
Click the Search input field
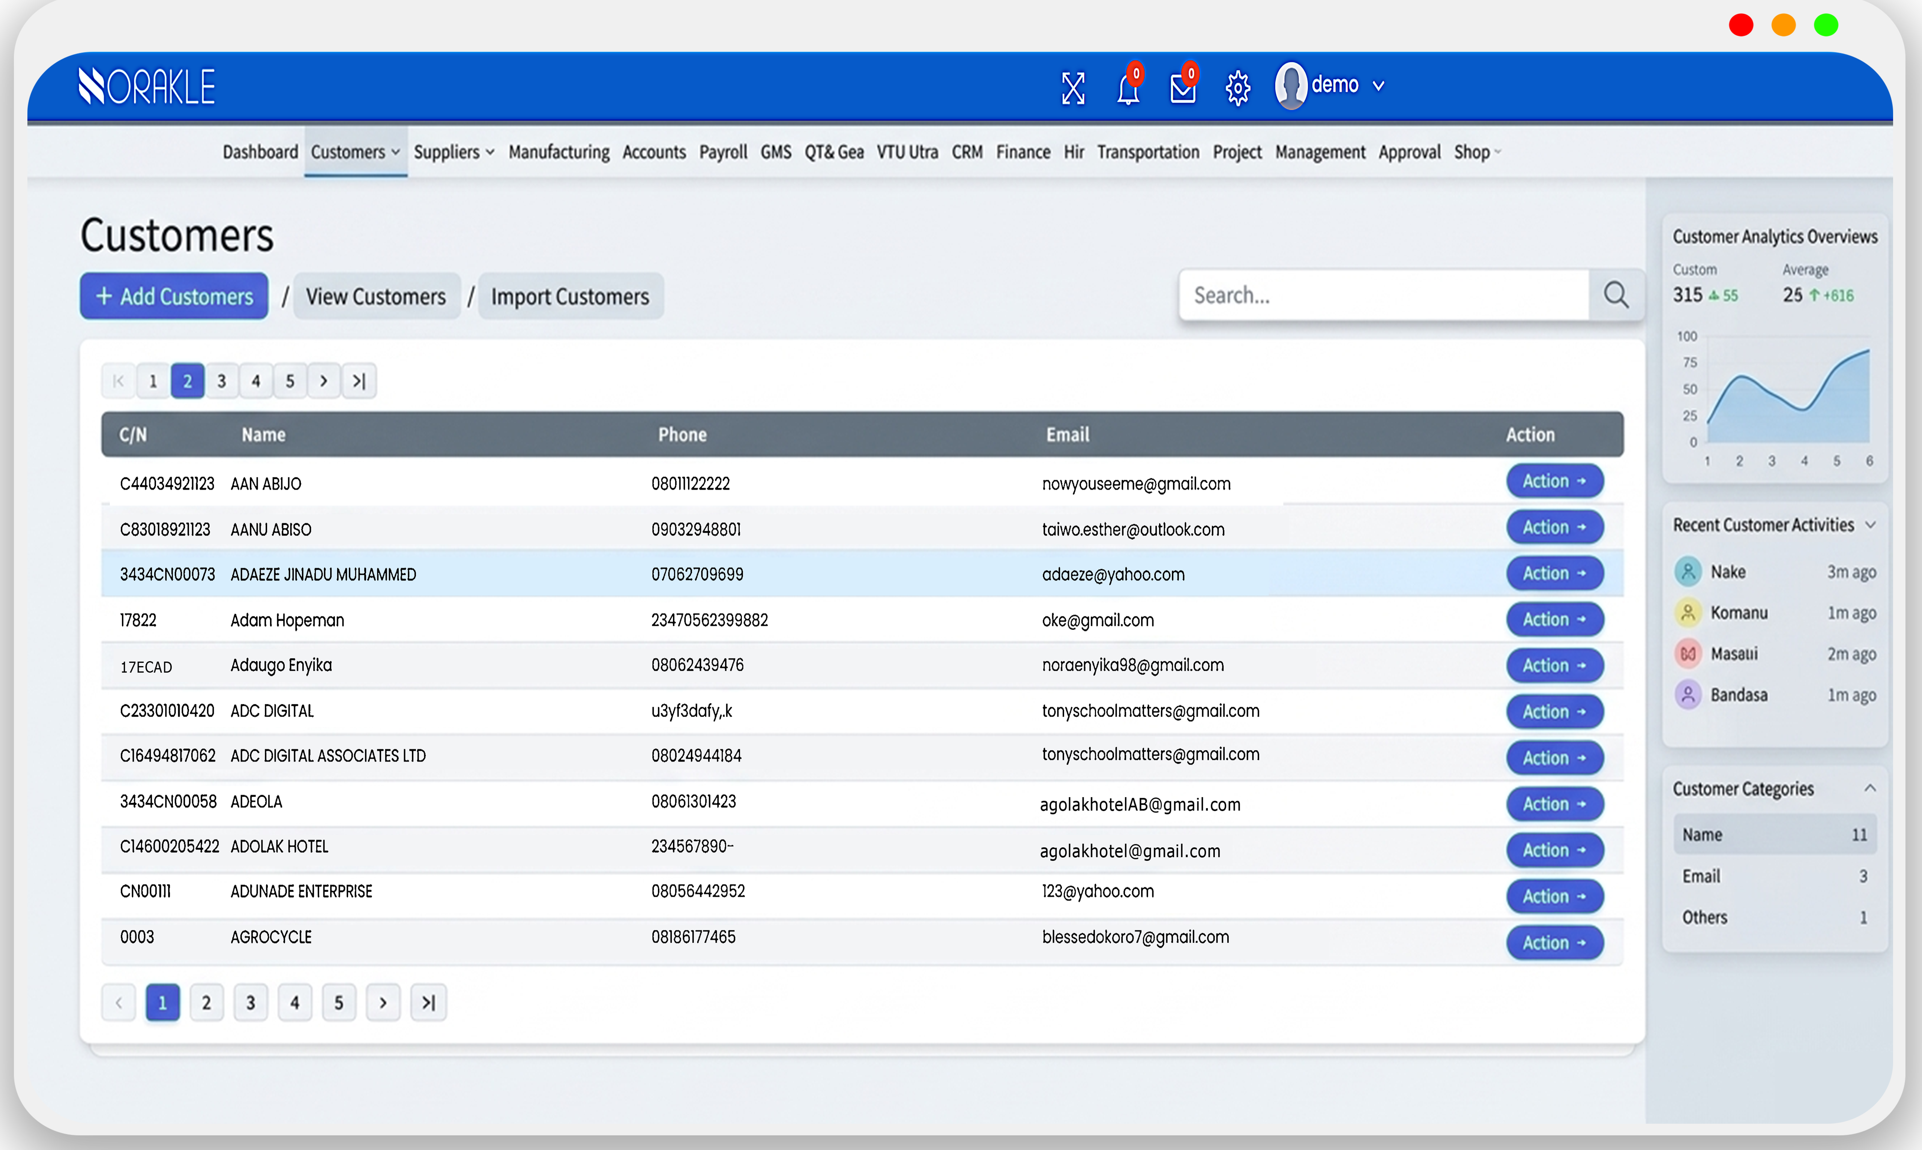(1383, 295)
